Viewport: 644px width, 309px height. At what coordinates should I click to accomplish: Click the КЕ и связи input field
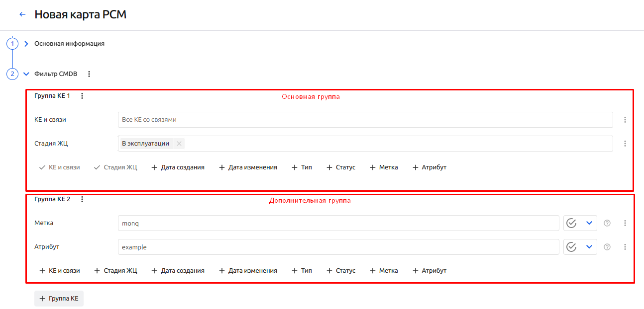pos(365,120)
